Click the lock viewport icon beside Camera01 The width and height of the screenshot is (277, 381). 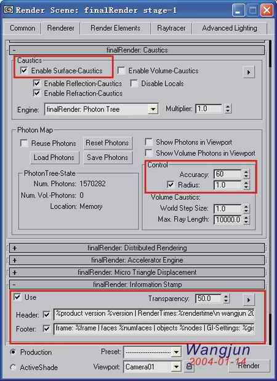(190, 367)
